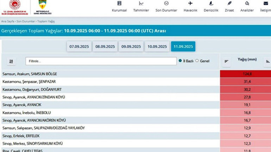Click the İletişim envelope icon
Image resolution: width=271 pixels, height=152 pixels.
(266, 3)
